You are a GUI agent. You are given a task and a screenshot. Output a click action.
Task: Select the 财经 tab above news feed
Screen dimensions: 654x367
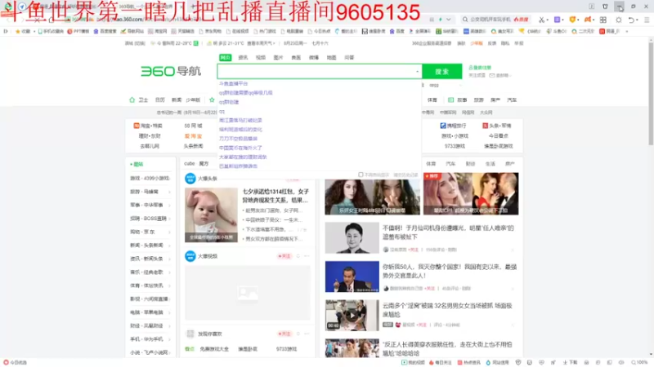(x=471, y=164)
